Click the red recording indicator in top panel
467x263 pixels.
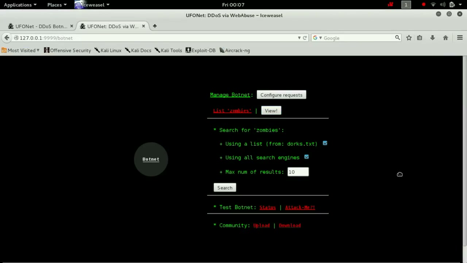point(424,5)
